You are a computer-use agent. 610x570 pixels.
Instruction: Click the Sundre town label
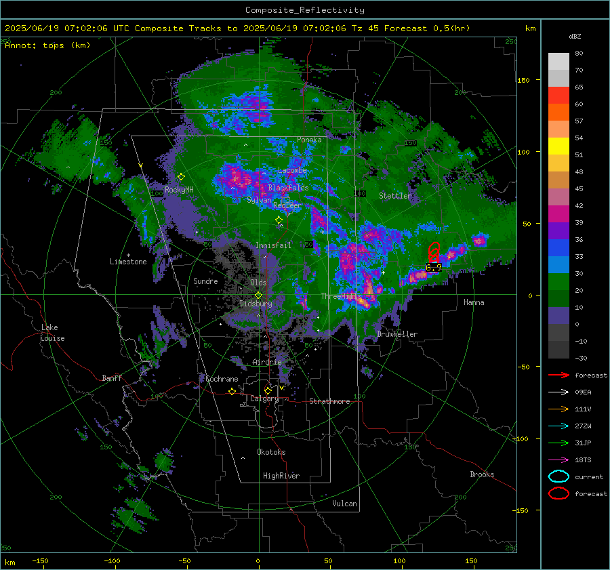[205, 281]
